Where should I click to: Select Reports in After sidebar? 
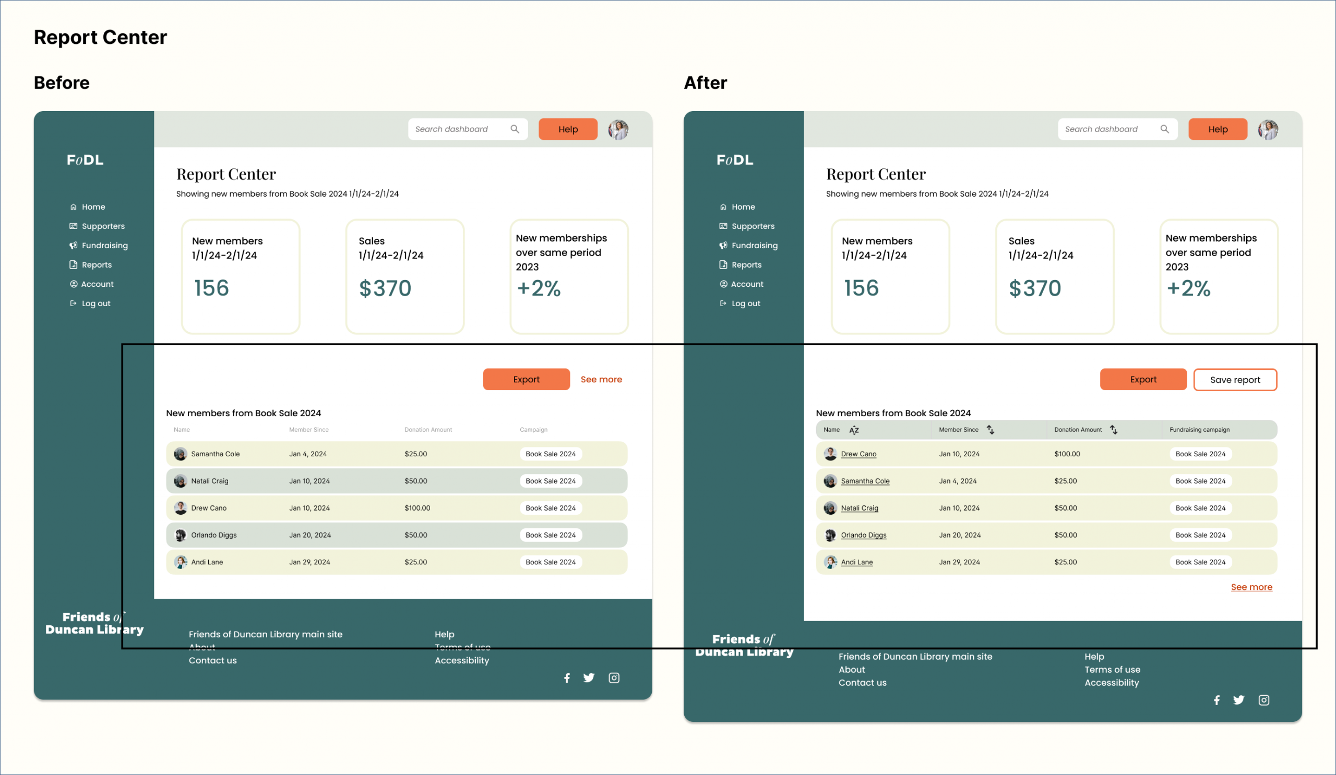tap(746, 265)
